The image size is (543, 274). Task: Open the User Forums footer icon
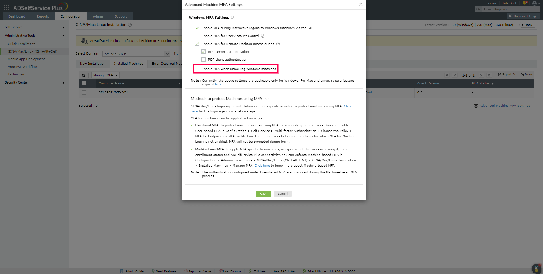[221, 271]
